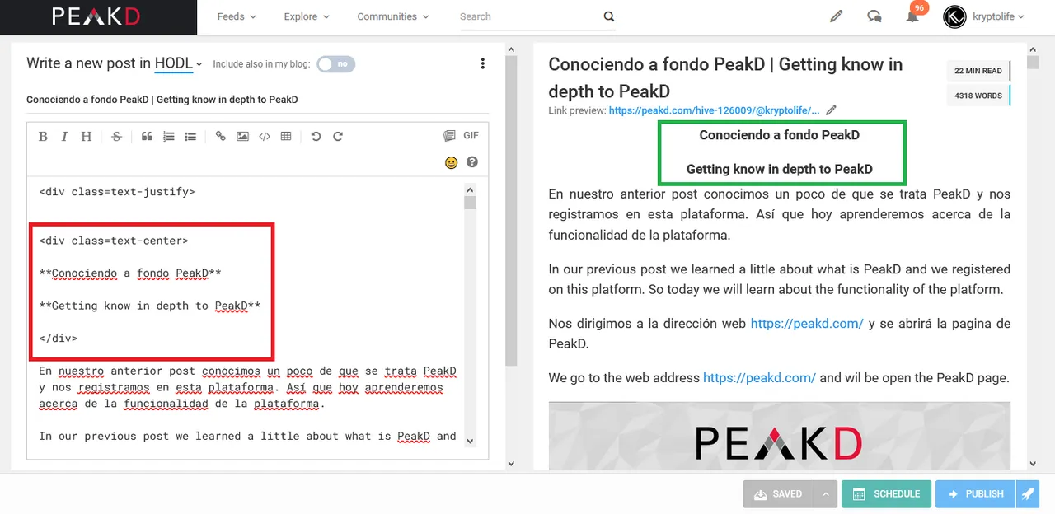
Task: Toggle 'Include also in my blog' switch
Action: (x=336, y=63)
